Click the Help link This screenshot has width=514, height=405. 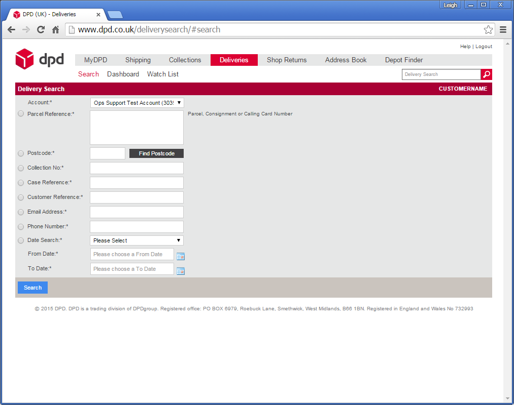tap(465, 47)
